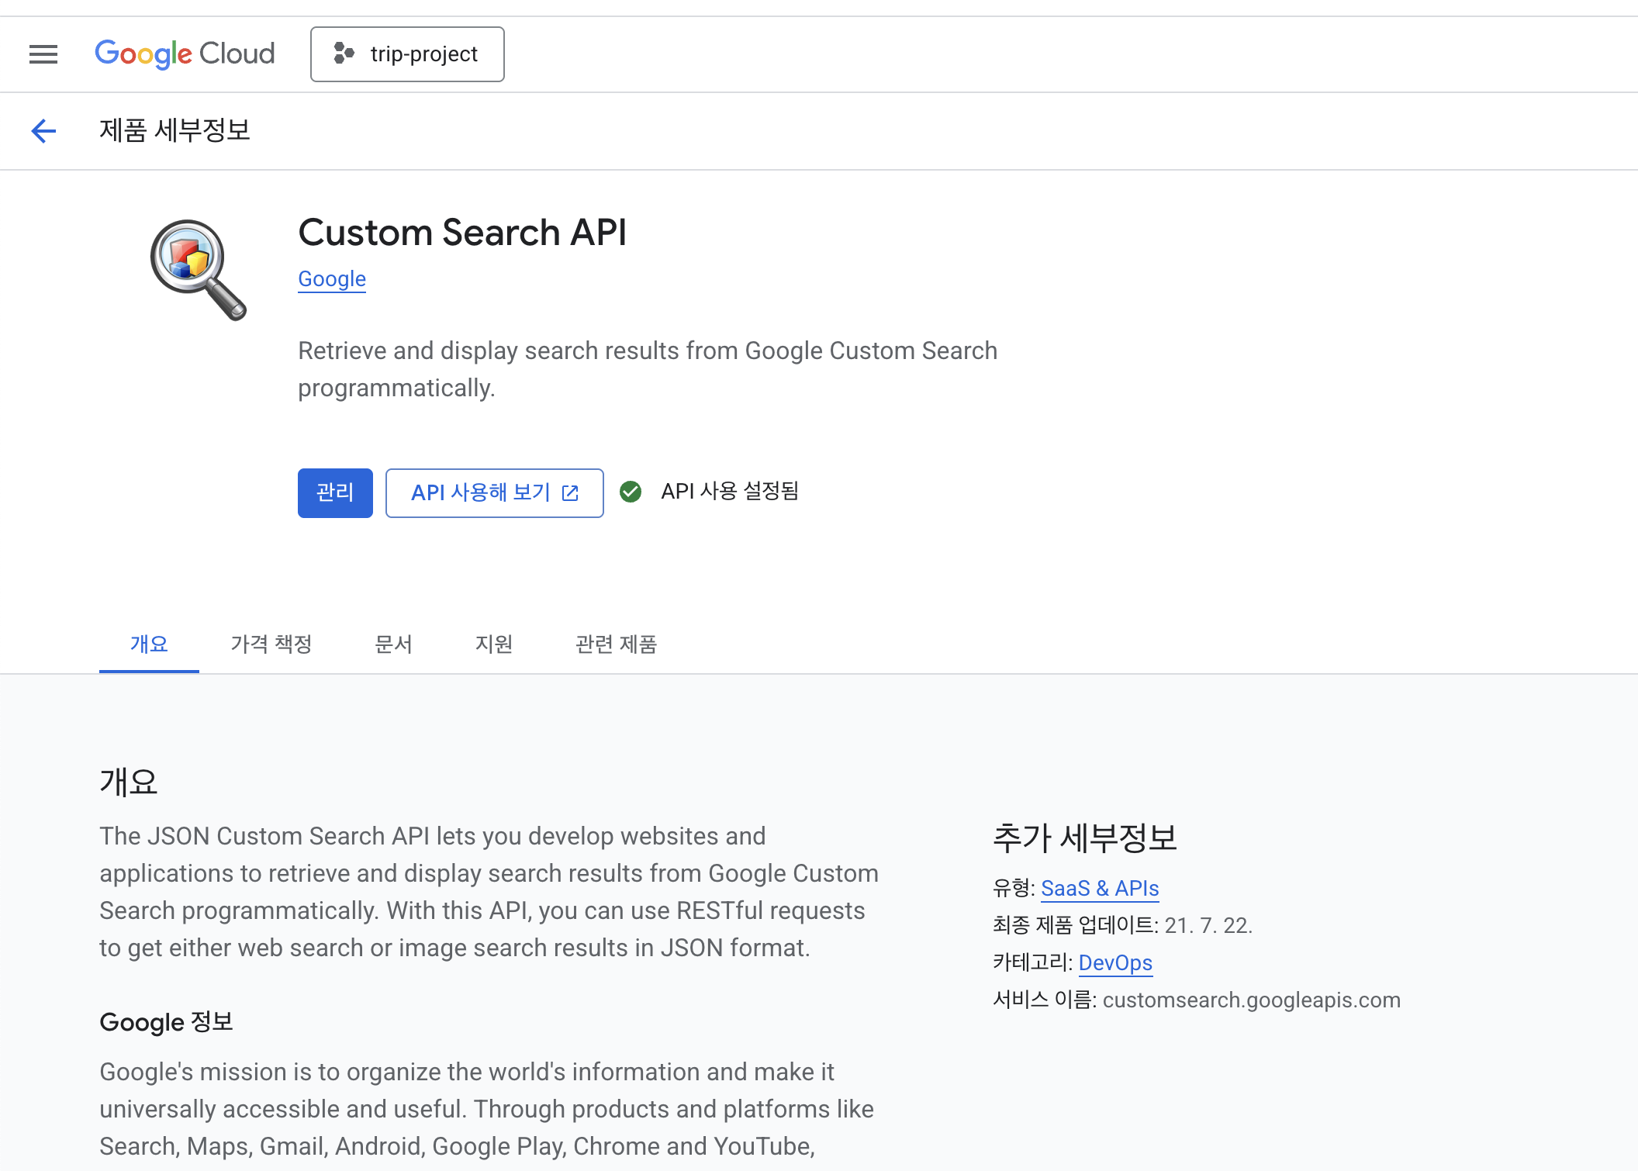Open the Google publisher link
Image resolution: width=1638 pixels, height=1171 pixels.
(x=332, y=279)
